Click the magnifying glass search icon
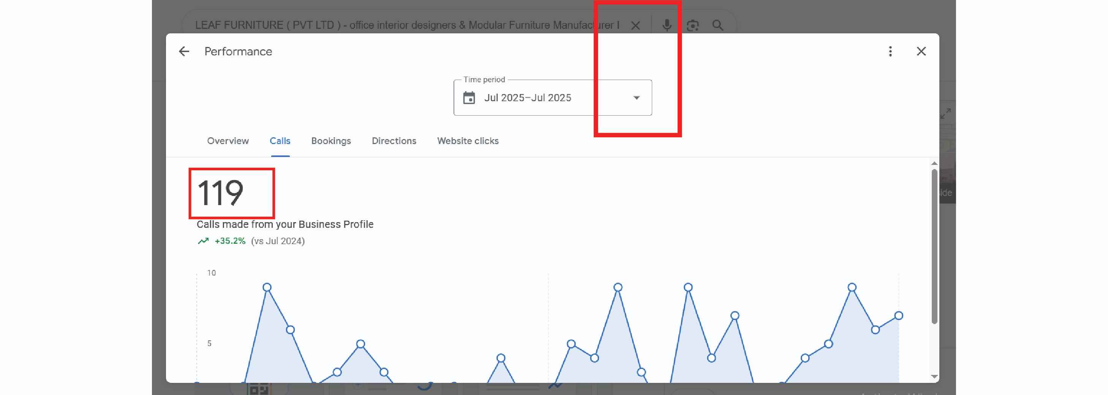The width and height of the screenshot is (1108, 395). click(x=718, y=25)
